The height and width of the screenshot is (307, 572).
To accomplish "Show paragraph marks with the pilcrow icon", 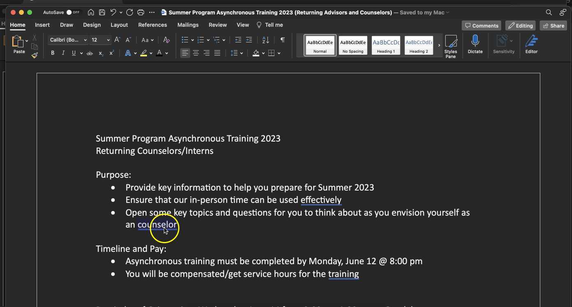I will click(x=282, y=40).
